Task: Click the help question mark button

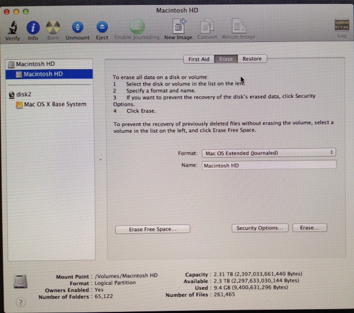Action: point(20,302)
